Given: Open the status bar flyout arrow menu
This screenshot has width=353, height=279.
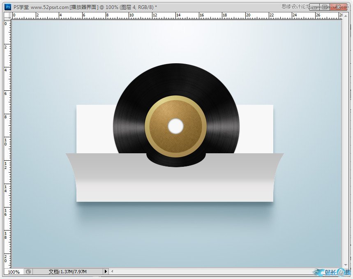Looking at the screenshot, I should click(106, 272).
